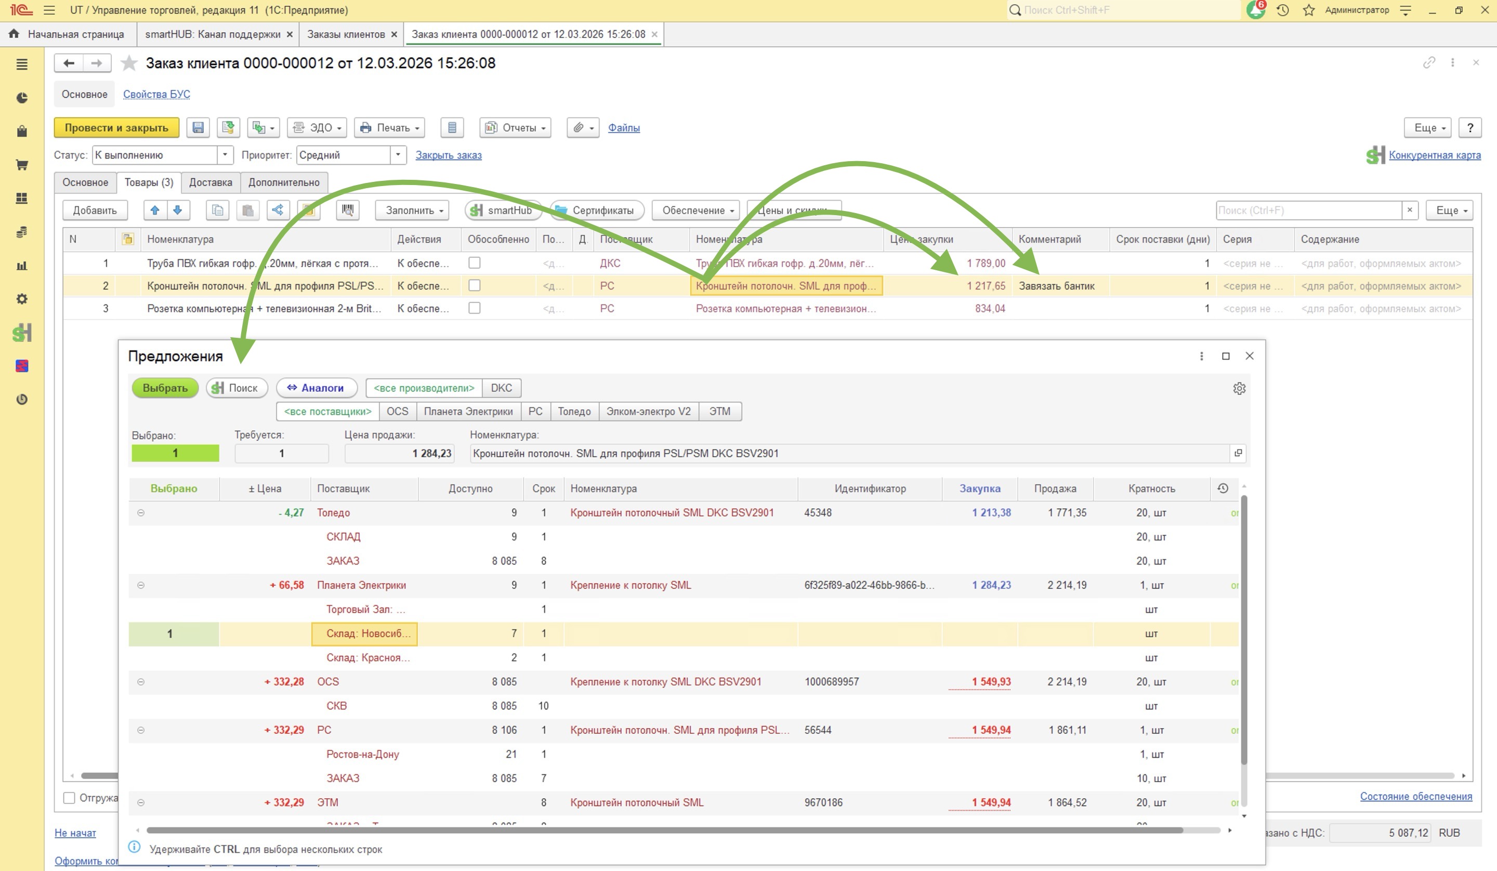Click vertical scrollbar of offers table
1497x871 pixels.
point(1244,630)
